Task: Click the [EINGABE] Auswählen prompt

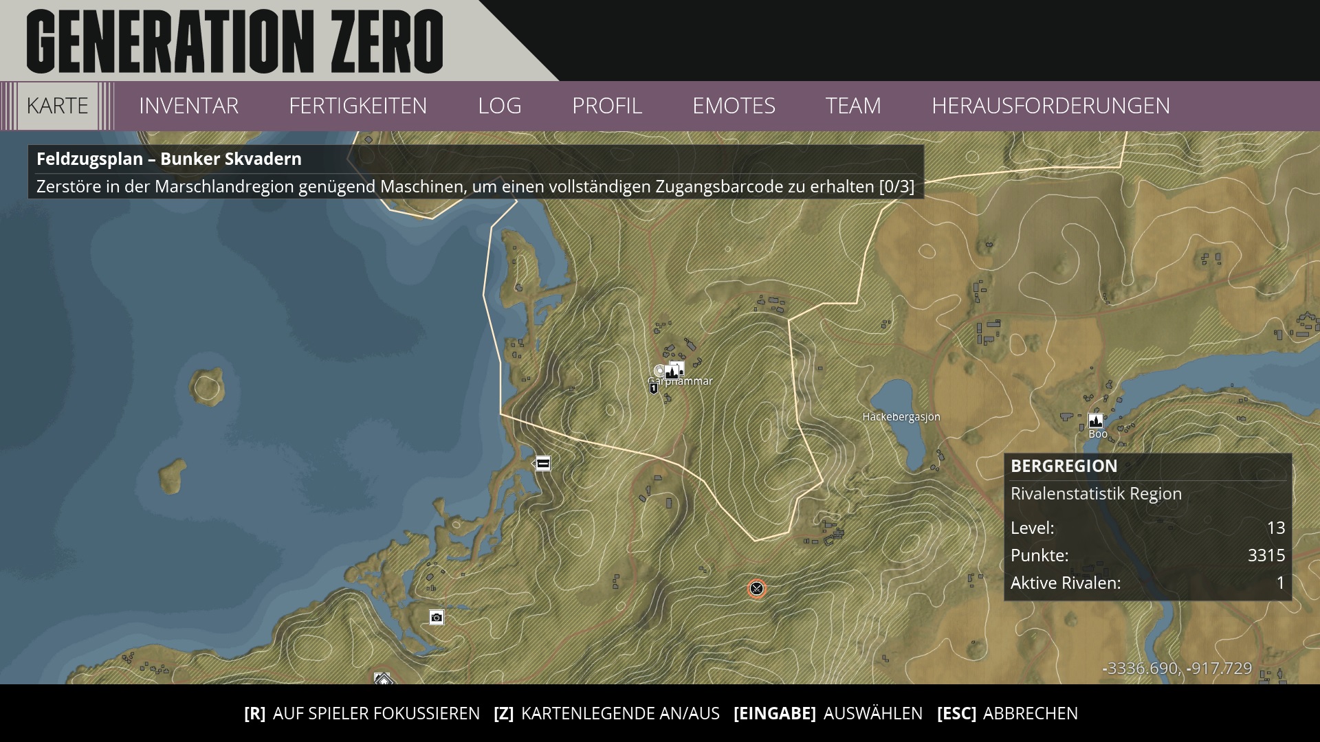Action: pos(828,713)
